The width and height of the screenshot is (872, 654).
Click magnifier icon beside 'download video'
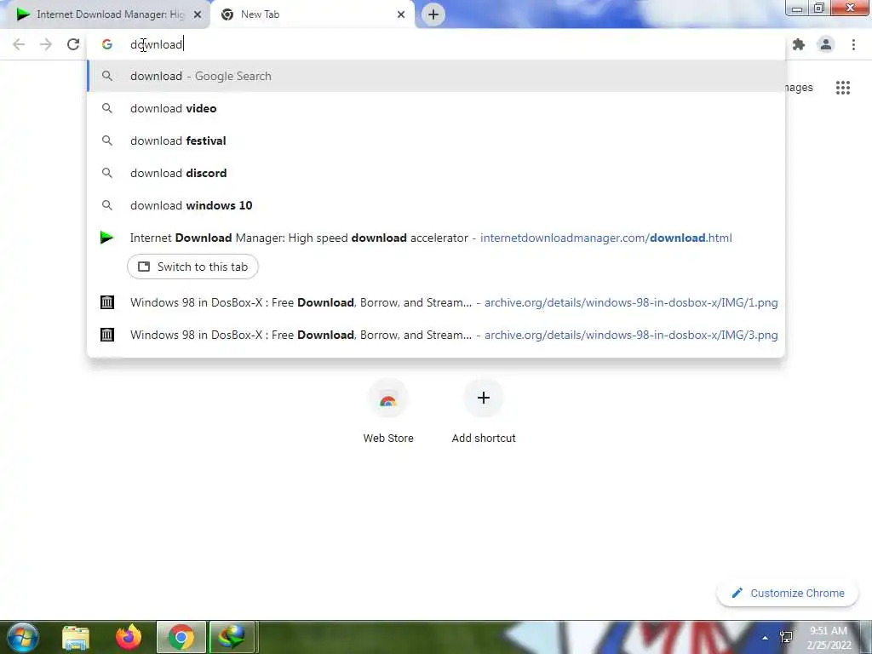pyautogui.click(x=106, y=108)
